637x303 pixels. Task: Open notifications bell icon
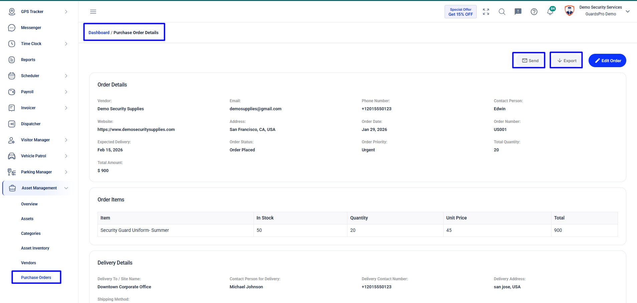pyautogui.click(x=550, y=12)
